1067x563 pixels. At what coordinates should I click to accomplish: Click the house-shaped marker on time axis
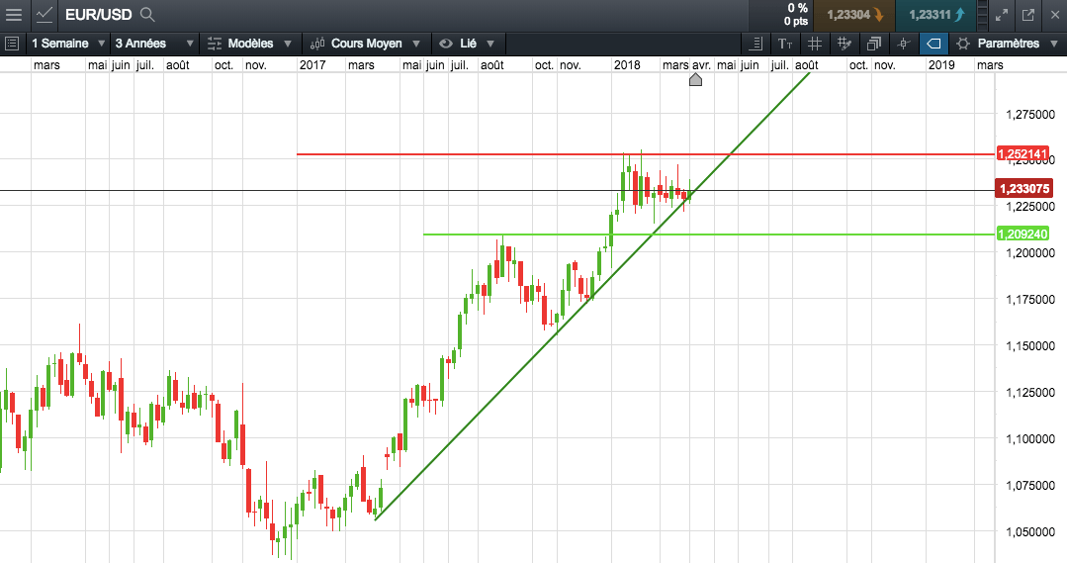695,79
